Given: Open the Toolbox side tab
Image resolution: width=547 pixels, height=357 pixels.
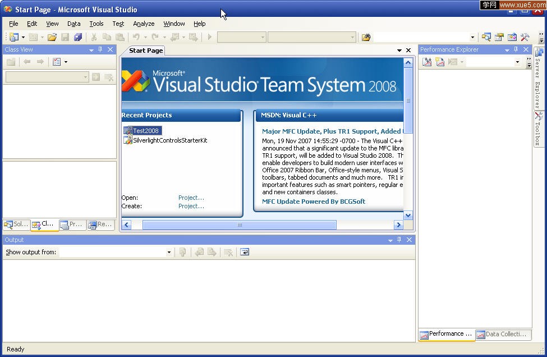Looking at the screenshot, I should (x=538, y=129).
